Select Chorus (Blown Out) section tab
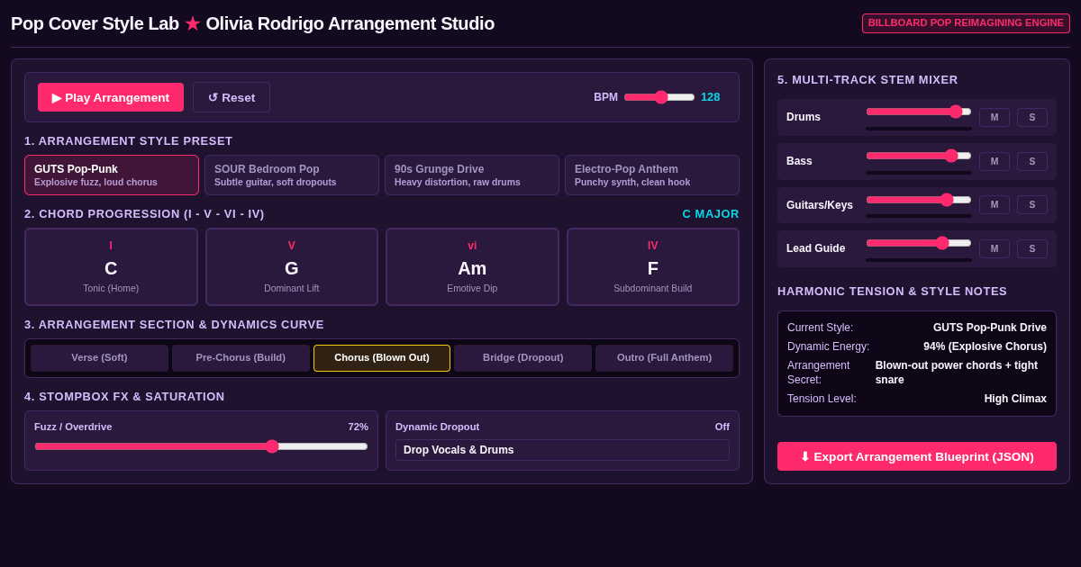 pos(382,357)
